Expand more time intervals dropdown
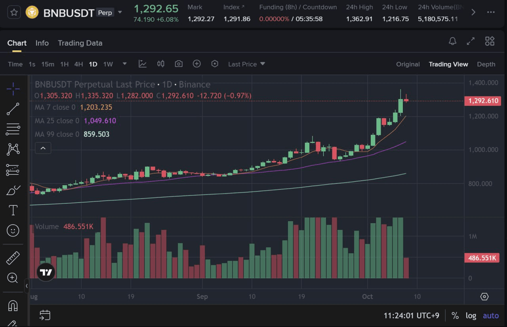Screen dimensions: 507x327 pos(125,64)
